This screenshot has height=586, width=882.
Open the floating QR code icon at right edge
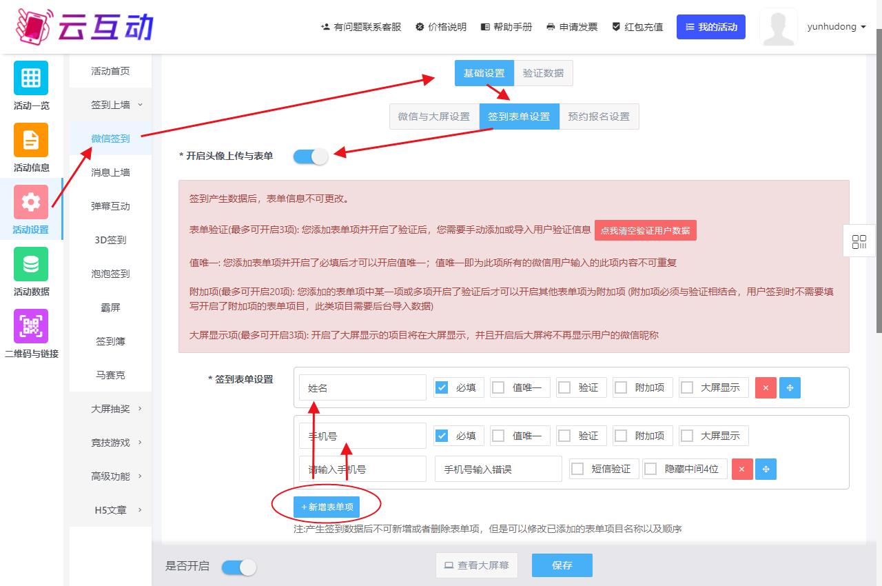point(859,242)
